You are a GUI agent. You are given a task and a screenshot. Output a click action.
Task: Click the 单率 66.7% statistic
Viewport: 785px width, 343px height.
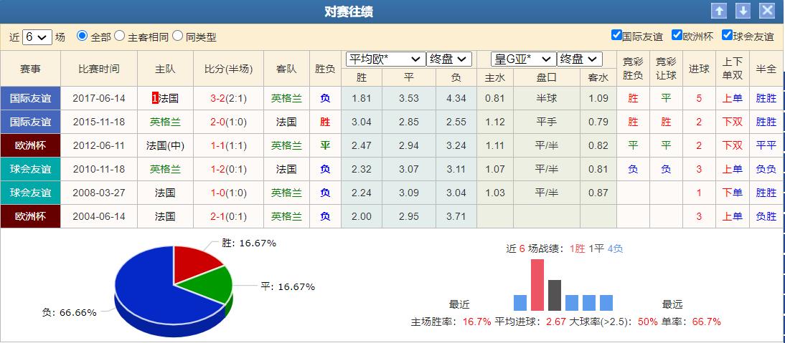point(692,322)
